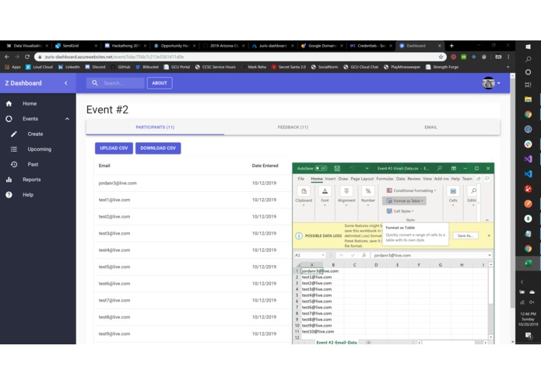The width and height of the screenshot is (541, 384).
Task: Reload the browser page
Action: (x=27, y=57)
